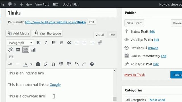
Task: Click the post title field '1links'
Action: (61, 13)
